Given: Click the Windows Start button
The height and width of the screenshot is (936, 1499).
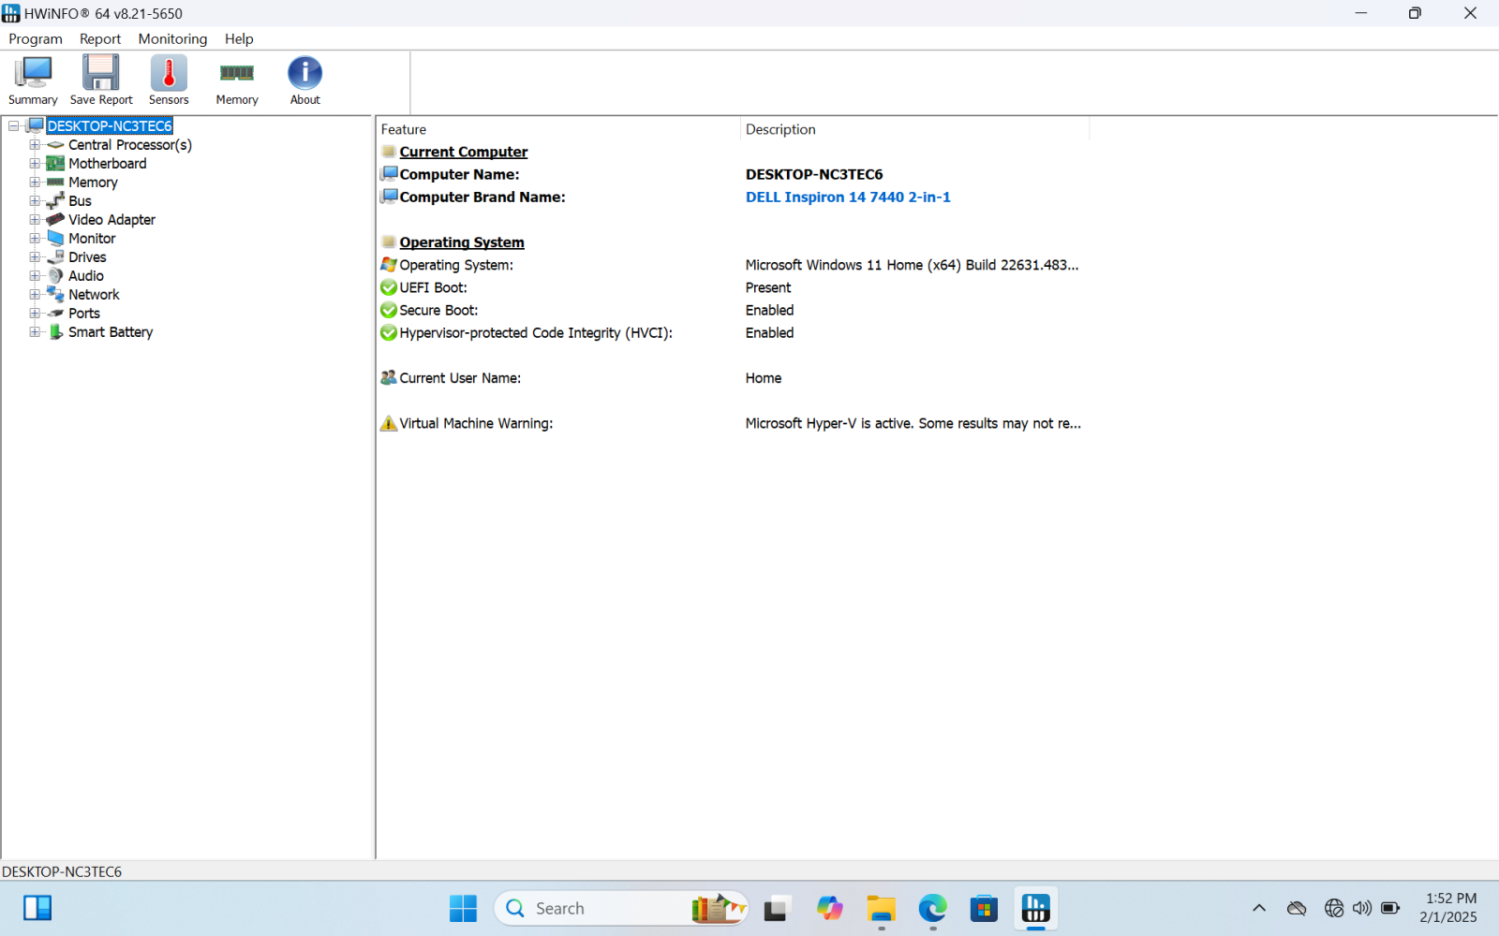Looking at the screenshot, I should point(463,908).
